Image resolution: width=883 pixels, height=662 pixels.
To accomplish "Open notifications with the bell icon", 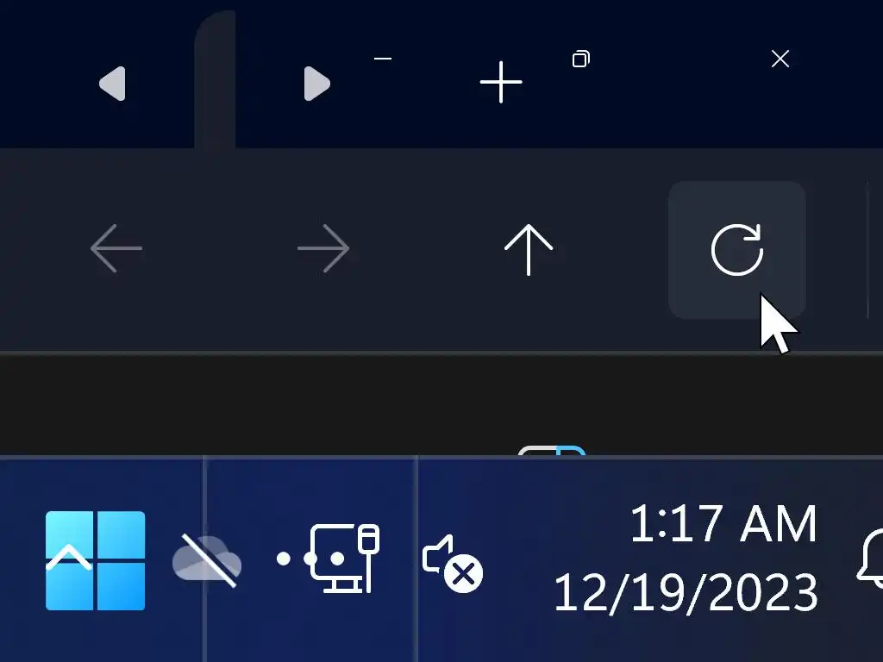I will click(870, 558).
